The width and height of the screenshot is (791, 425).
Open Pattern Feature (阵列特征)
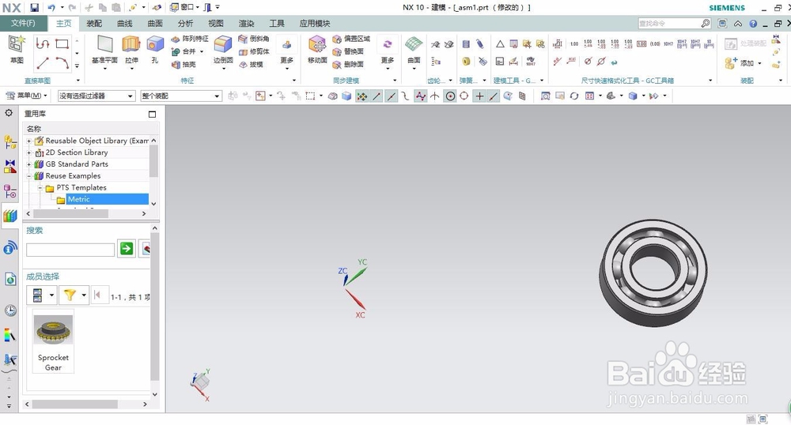point(190,39)
